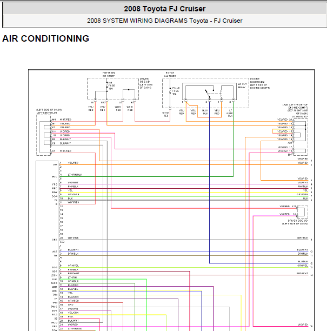This screenshot has height=331, width=327.
Task: Select 'YEL/RED 21' at J/C A28 connector
Action: pyautogui.click(x=284, y=120)
